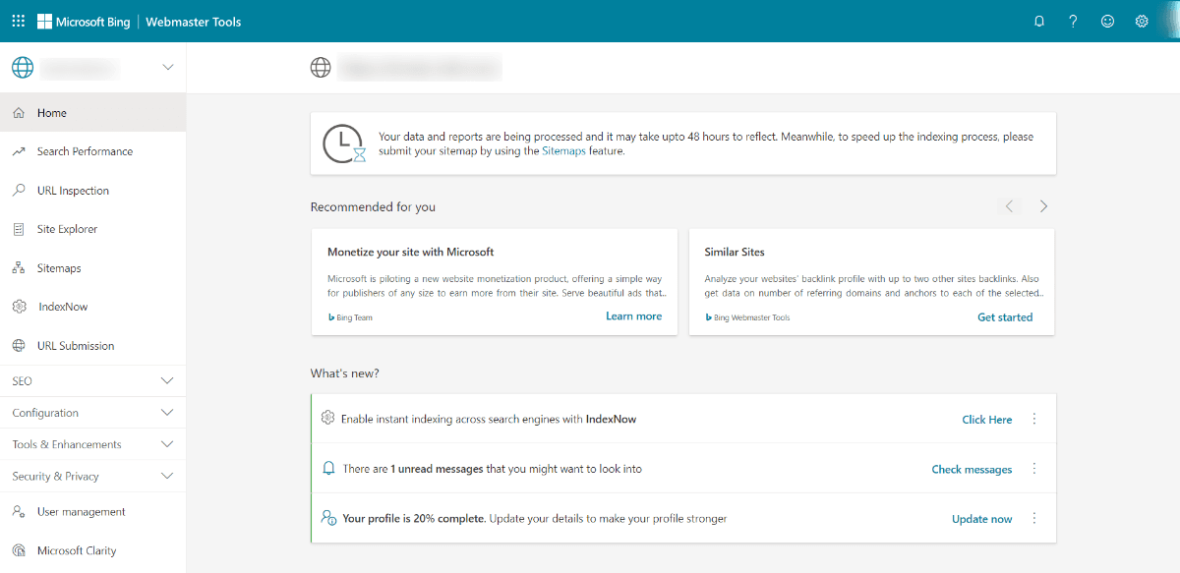Go to Home in the sidebar
This screenshot has height=573, width=1180.
coord(92,113)
